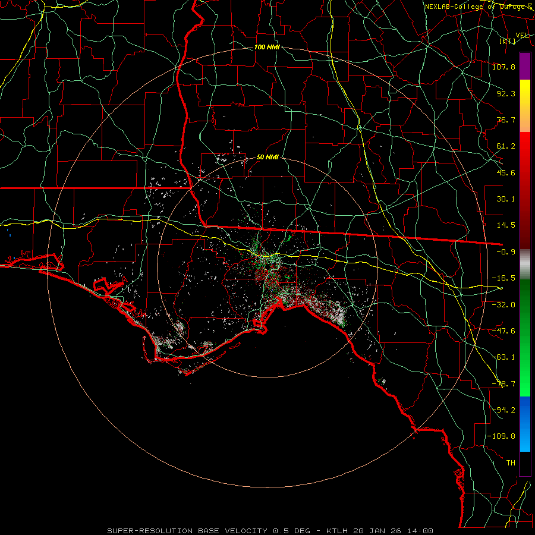Click the 76.7 velocity scale value
The image size is (535, 535).
pyautogui.click(x=506, y=119)
